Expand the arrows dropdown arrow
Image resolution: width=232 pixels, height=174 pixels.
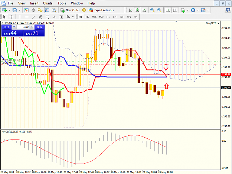tap(73, 17)
